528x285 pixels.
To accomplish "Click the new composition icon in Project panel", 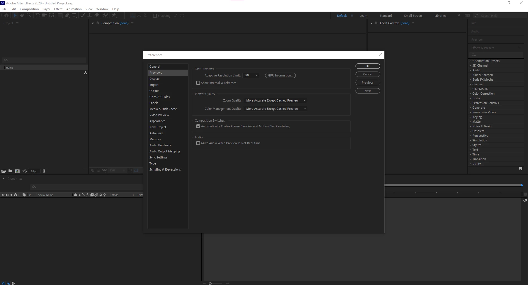I will [x=17, y=171].
